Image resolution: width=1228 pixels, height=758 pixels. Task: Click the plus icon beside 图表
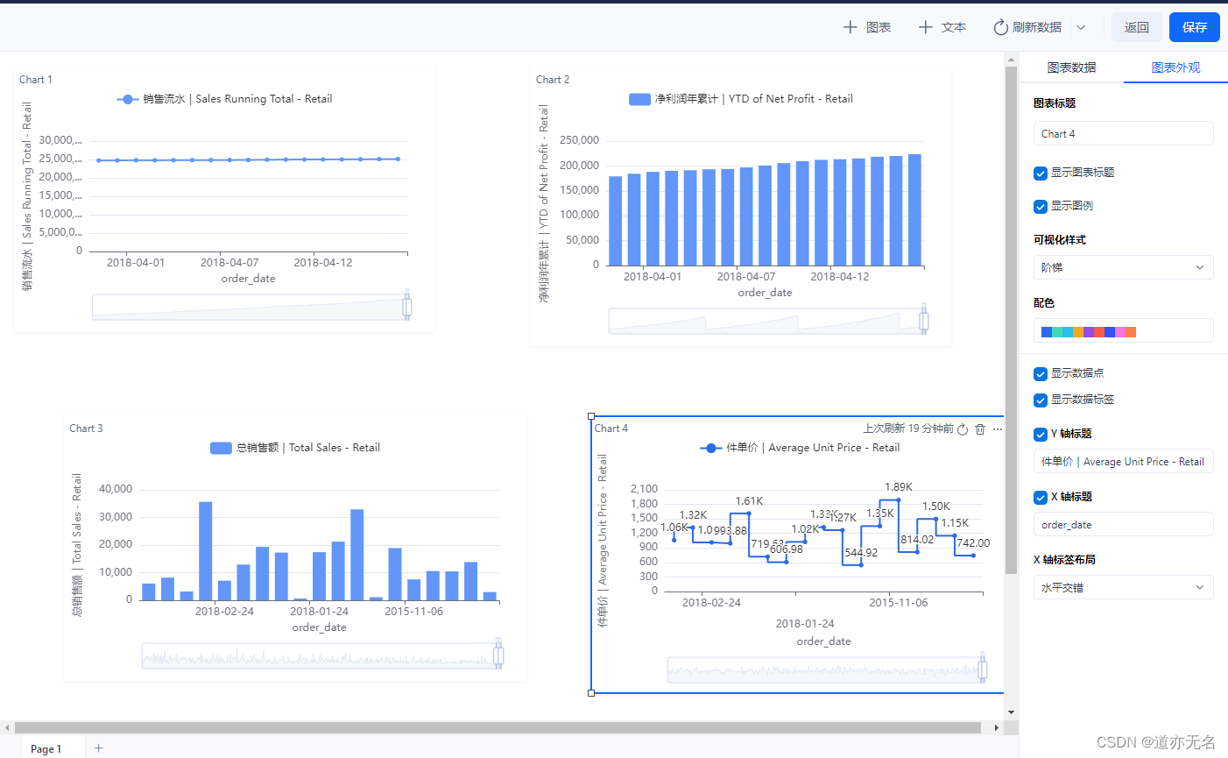point(850,27)
